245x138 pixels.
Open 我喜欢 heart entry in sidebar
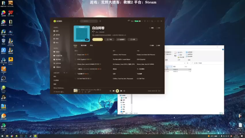click(x=57, y=52)
